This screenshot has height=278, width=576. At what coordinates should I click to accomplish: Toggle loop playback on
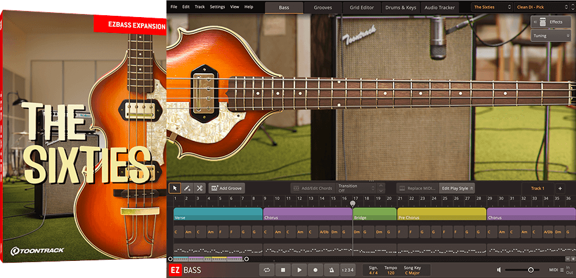tap(267, 270)
